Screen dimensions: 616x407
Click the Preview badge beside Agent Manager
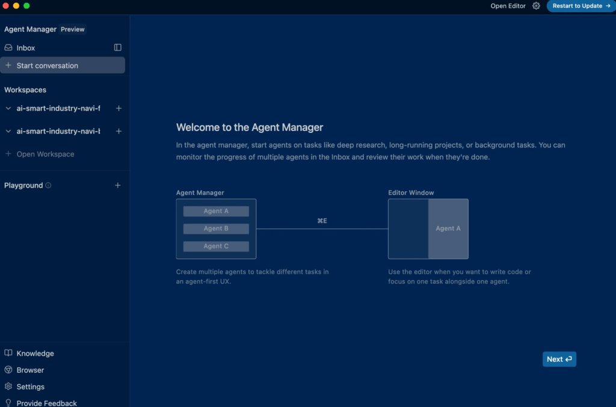click(73, 29)
